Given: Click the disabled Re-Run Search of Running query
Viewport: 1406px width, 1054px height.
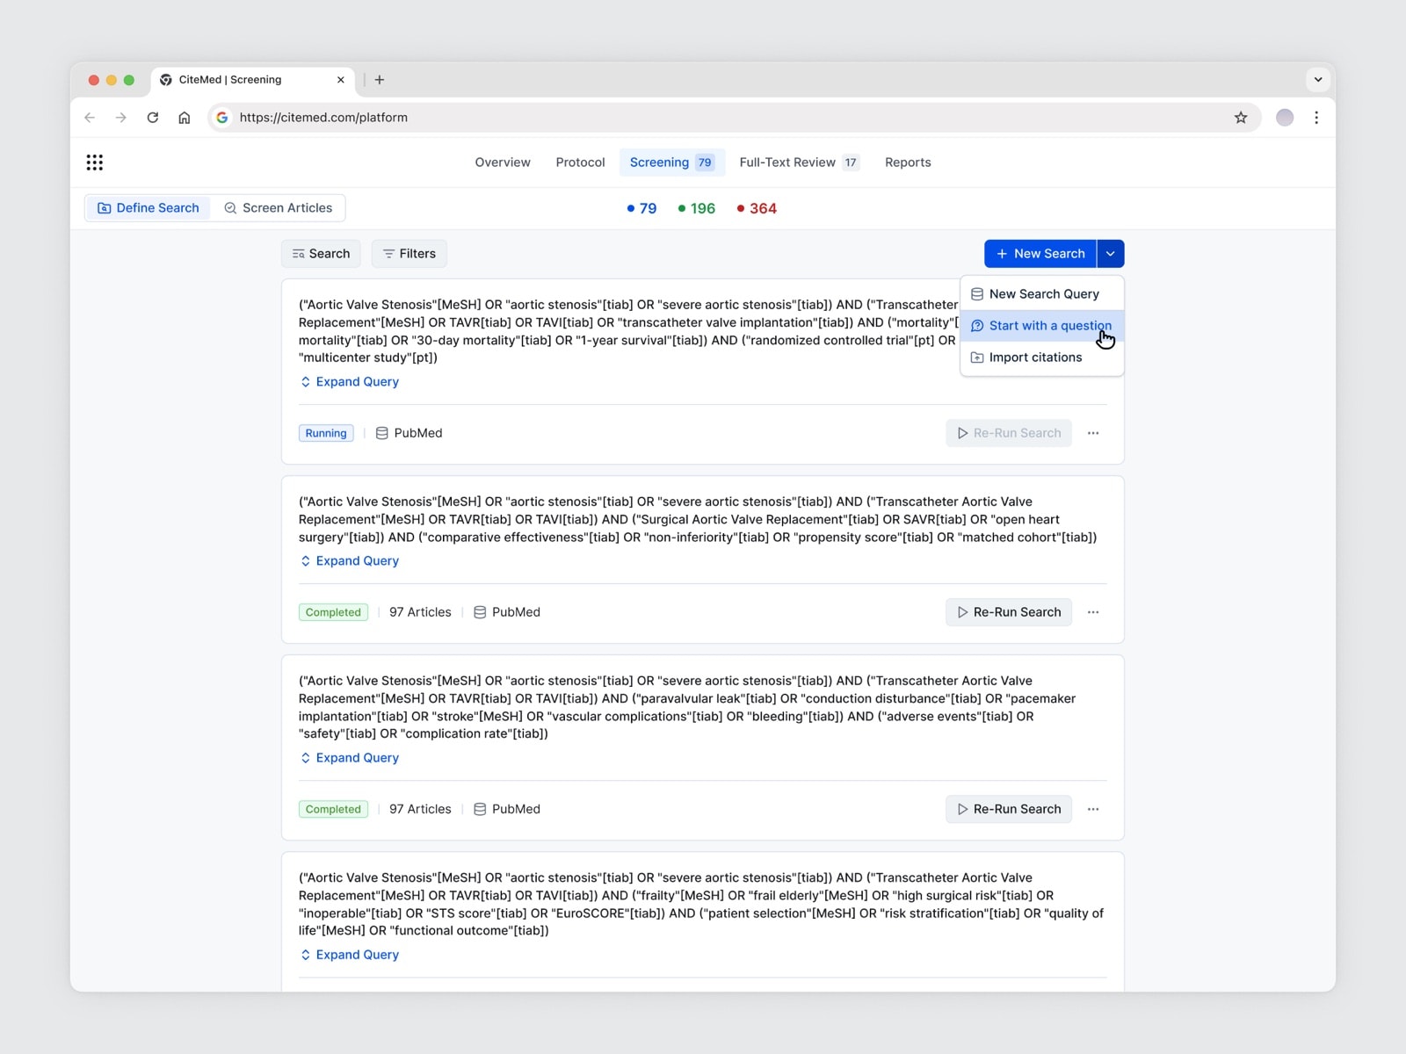Looking at the screenshot, I should tap(1009, 433).
